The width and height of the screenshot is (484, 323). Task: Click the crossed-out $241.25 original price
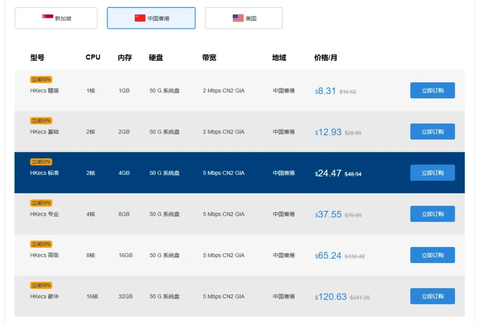[360, 297]
